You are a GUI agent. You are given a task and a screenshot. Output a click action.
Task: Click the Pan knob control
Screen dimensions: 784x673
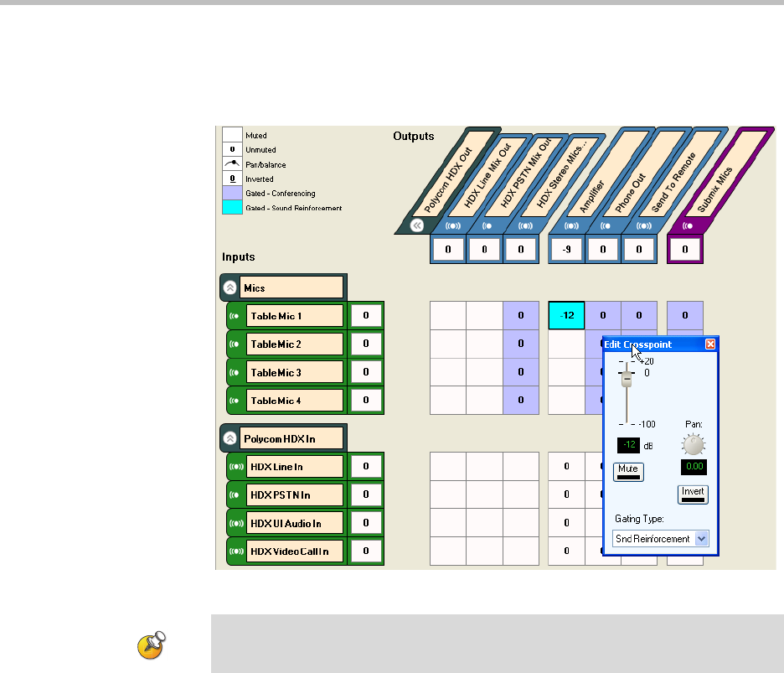pos(693,446)
